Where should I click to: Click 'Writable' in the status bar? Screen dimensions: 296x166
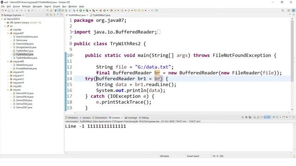165,156
